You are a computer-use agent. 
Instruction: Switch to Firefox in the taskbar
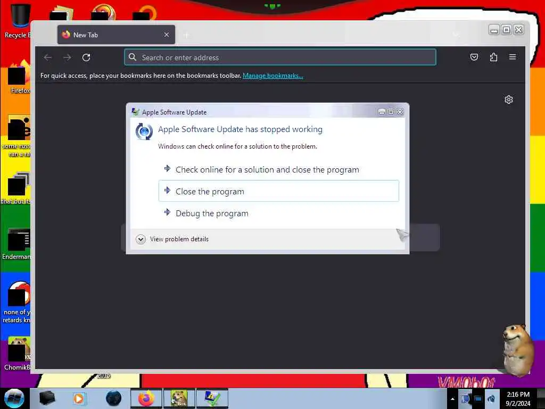pos(146,398)
